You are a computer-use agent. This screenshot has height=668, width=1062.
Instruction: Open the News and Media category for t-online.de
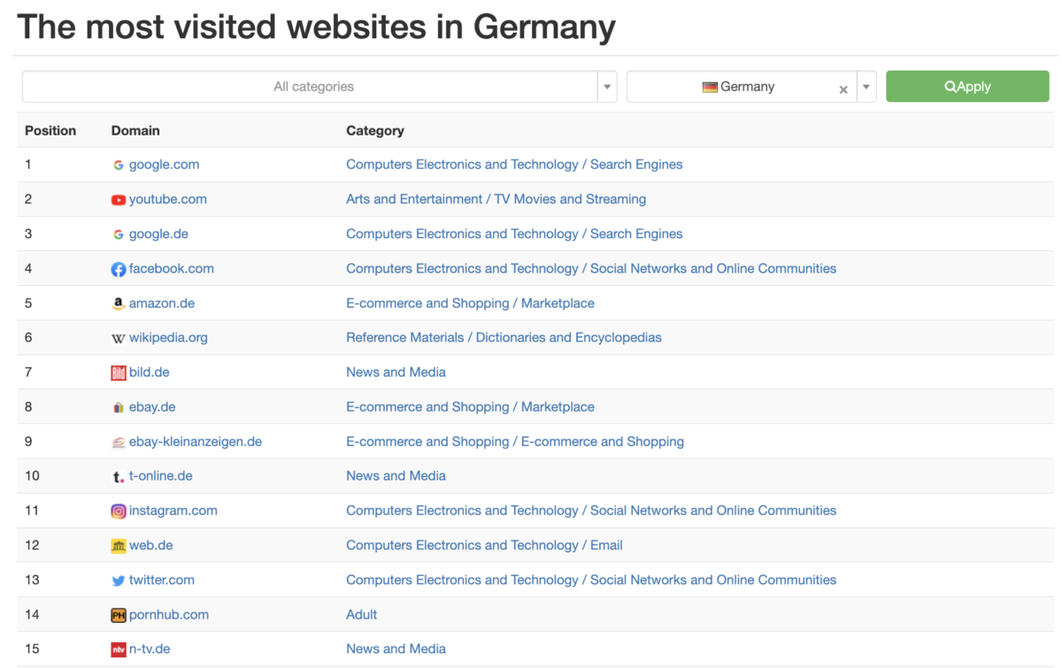[396, 475]
